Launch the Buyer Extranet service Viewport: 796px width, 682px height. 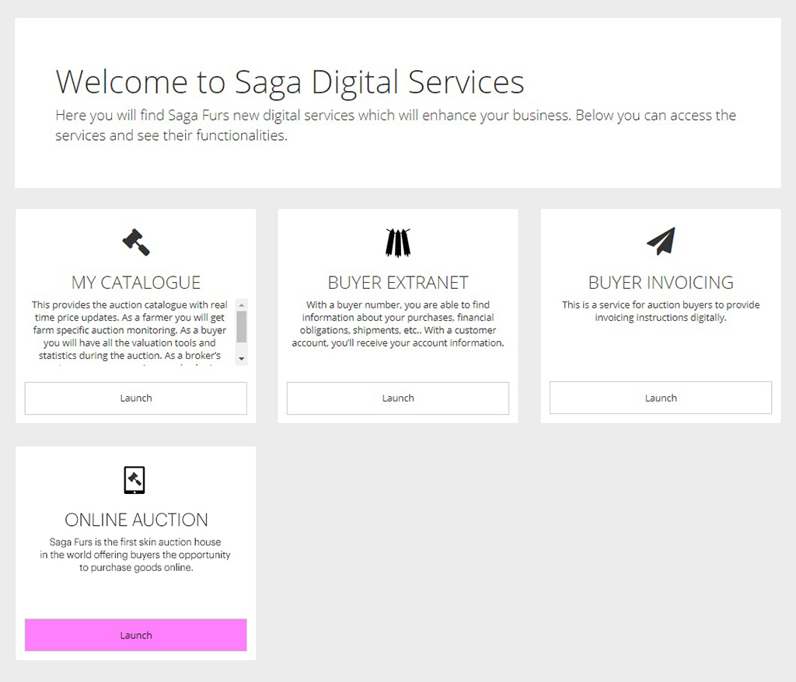pyautogui.click(x=398, y=398)
